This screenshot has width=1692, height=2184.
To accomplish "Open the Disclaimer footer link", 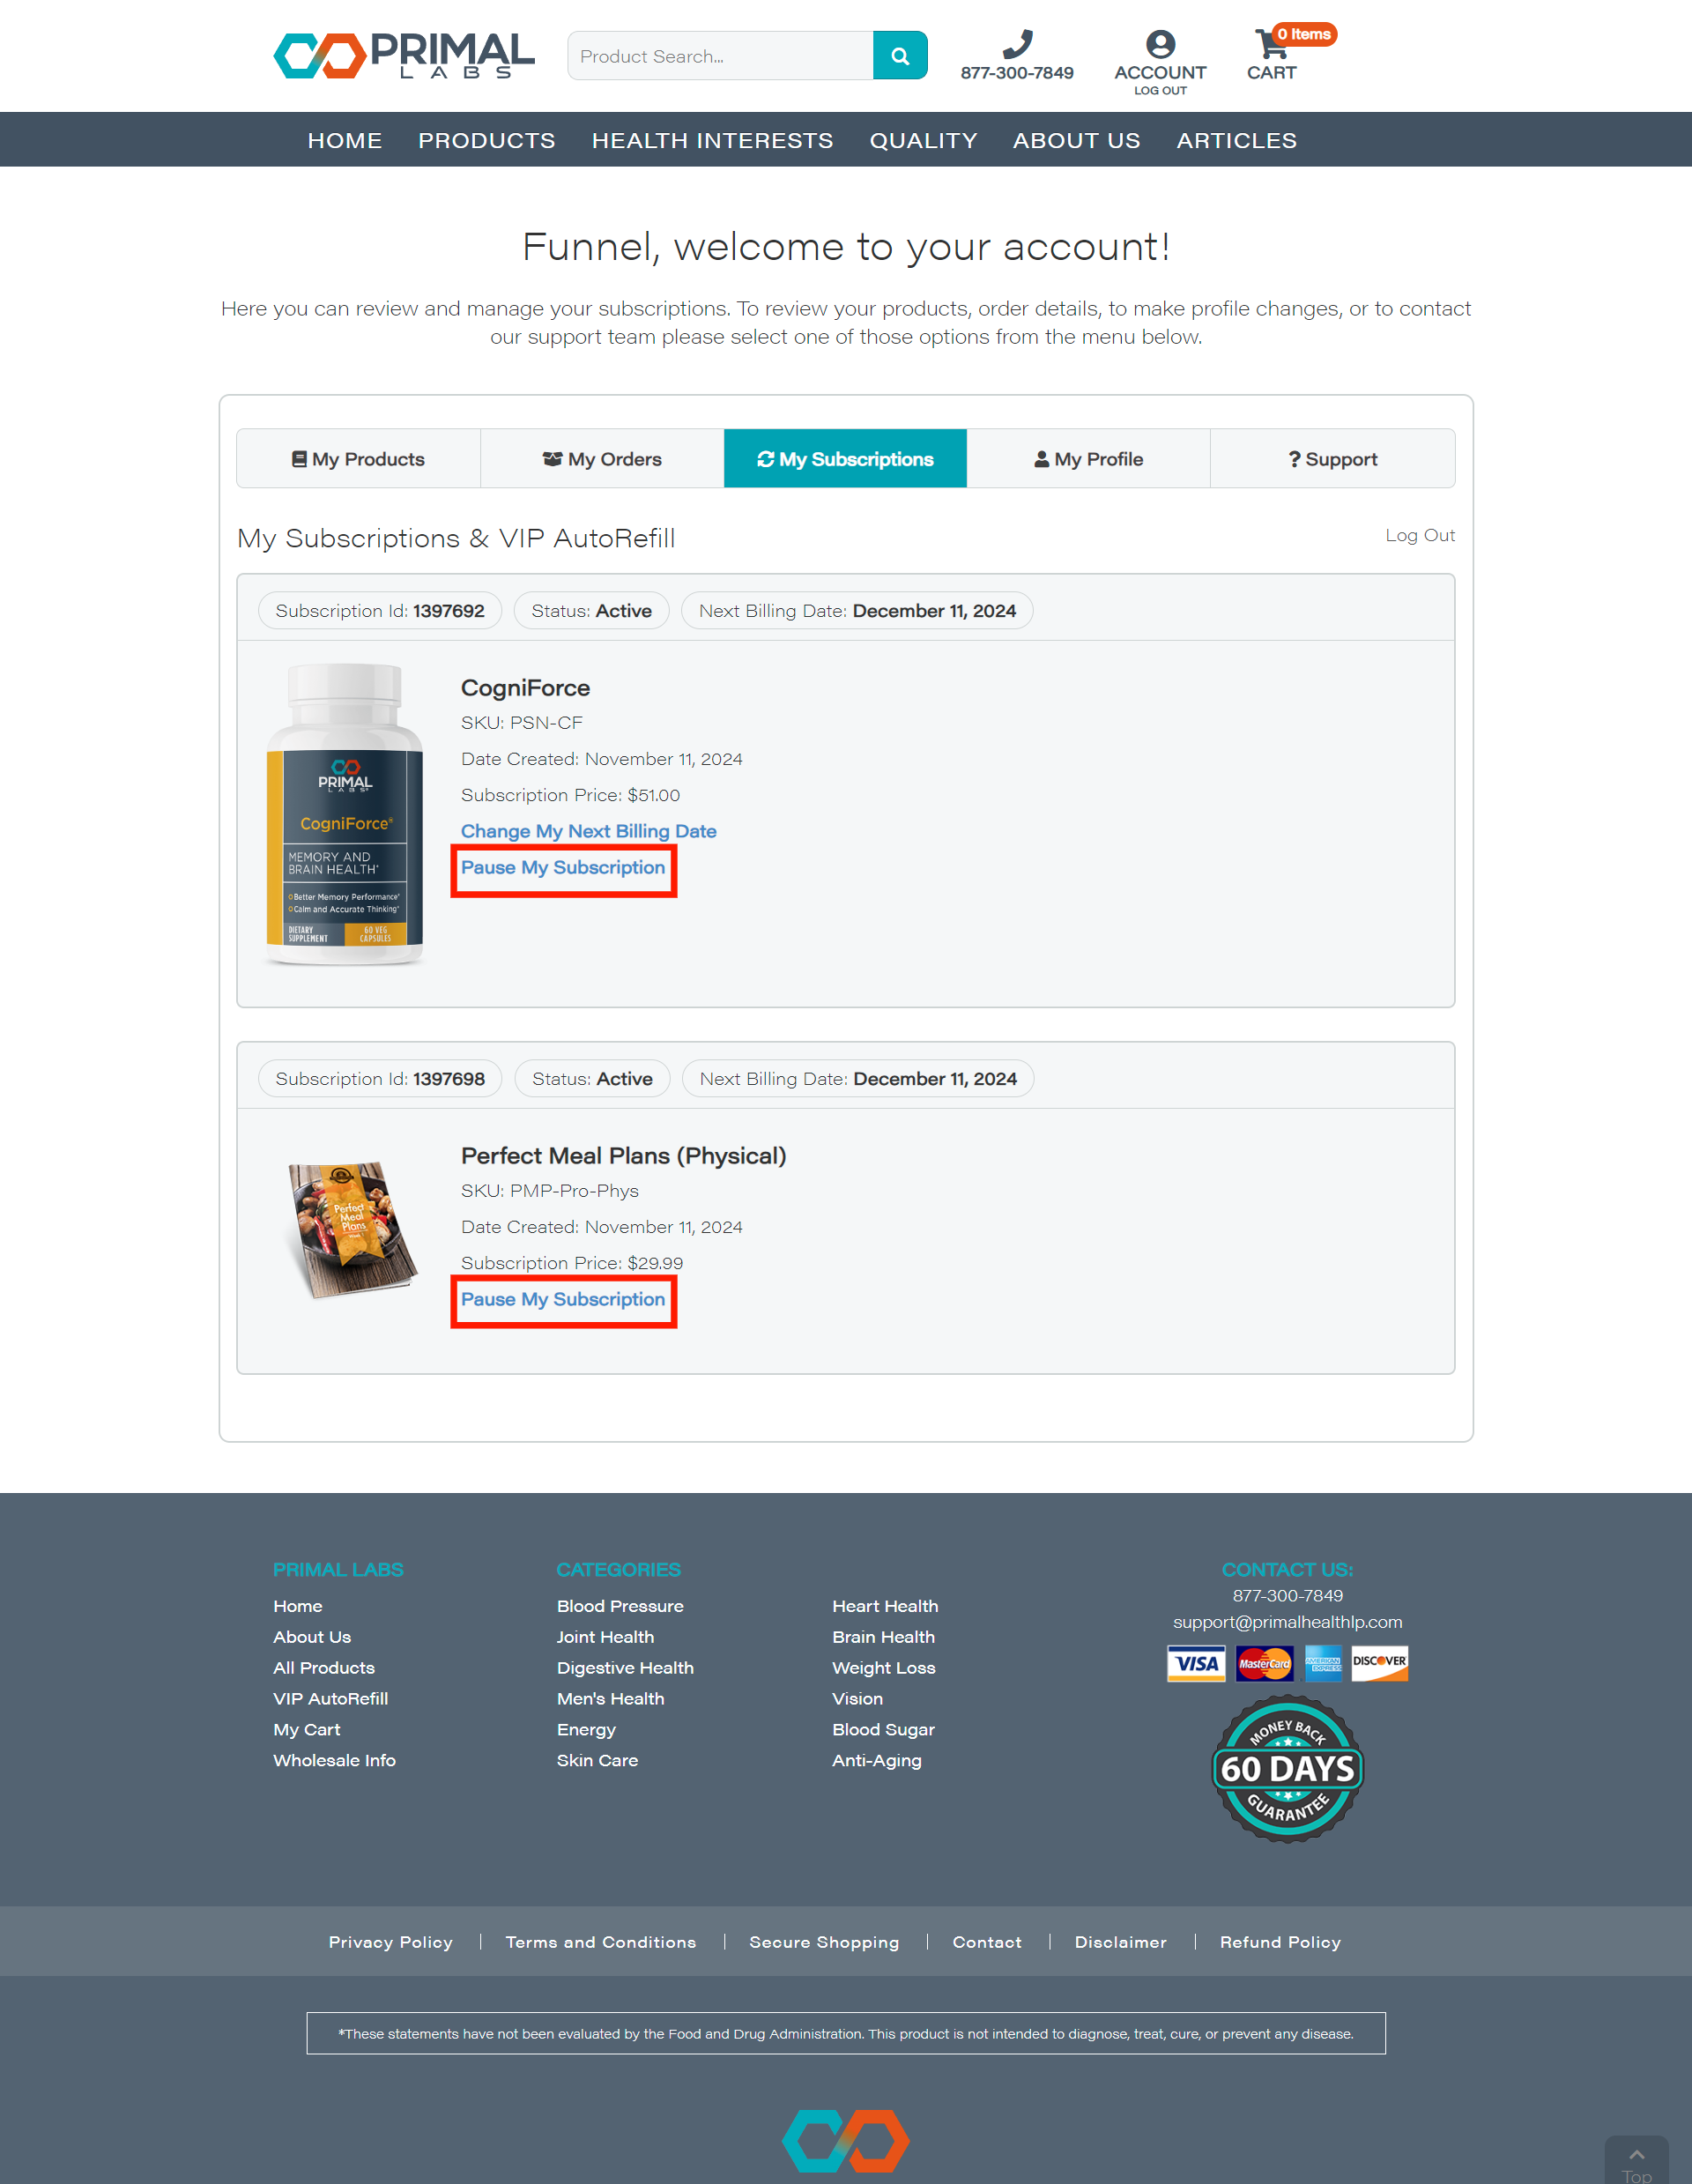I will [x=1120, y=1942].
